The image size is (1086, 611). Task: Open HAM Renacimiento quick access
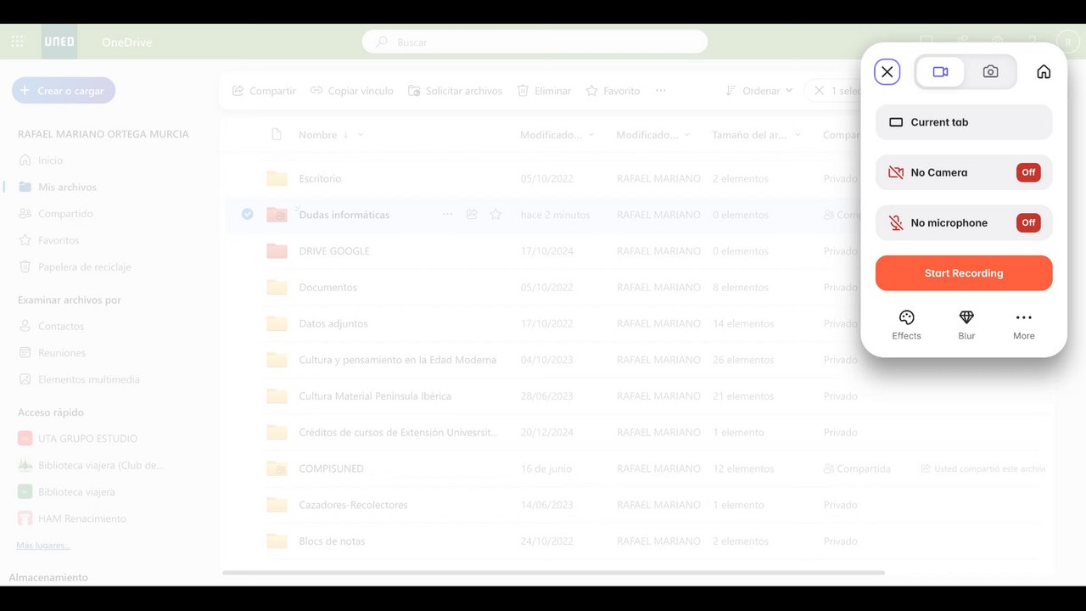pyautogui.click(x=81, y=519)
